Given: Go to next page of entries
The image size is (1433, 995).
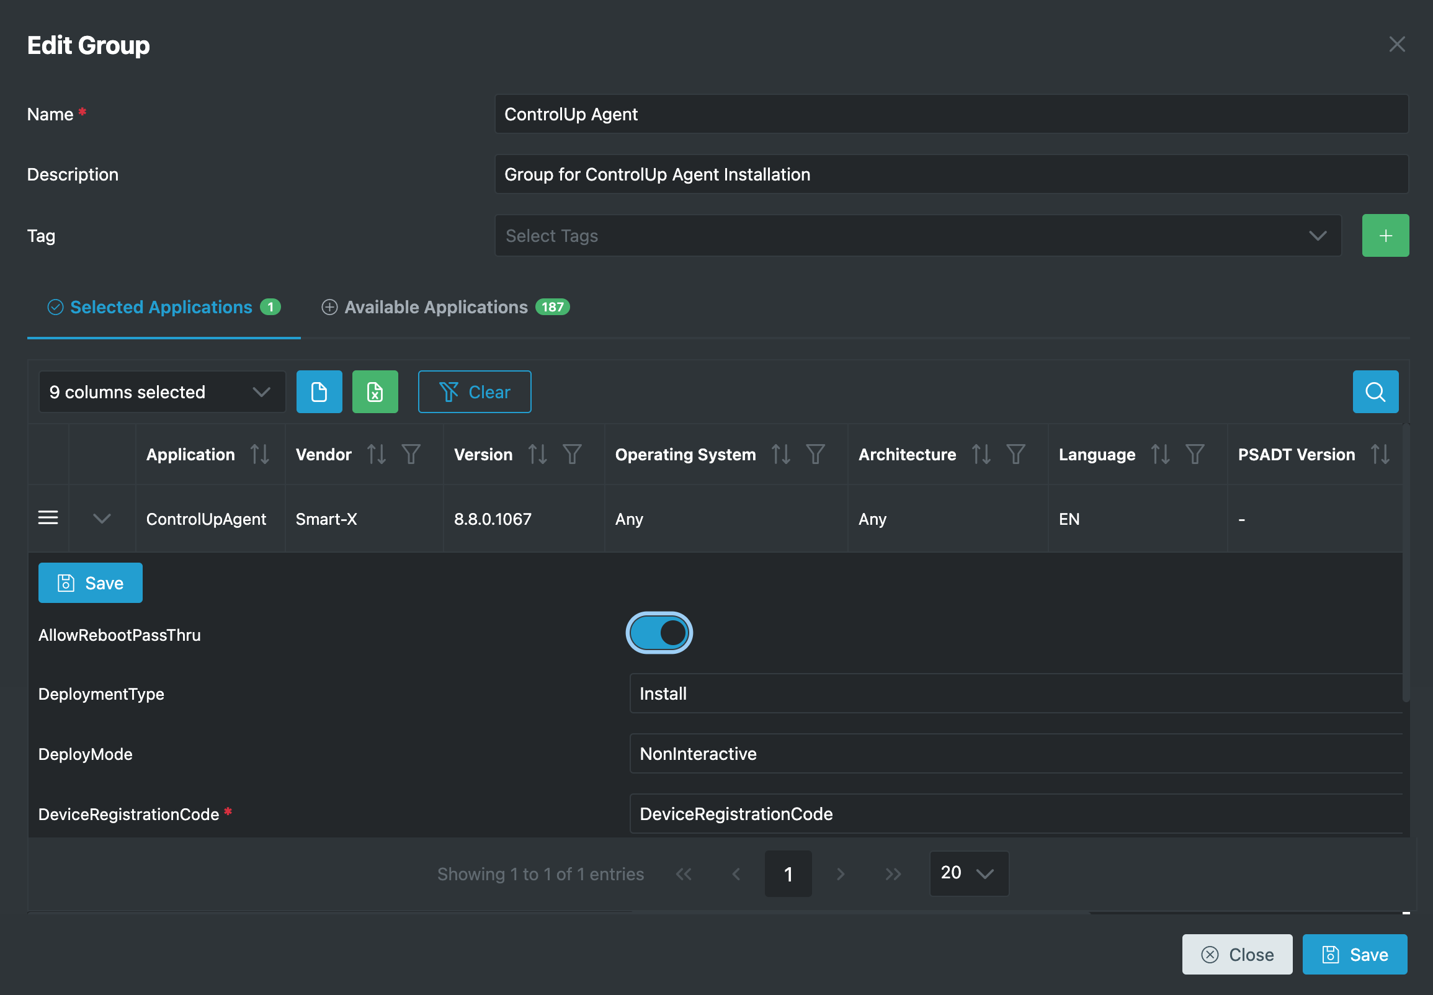Looking at the screenshot, I should coord(840,874).
